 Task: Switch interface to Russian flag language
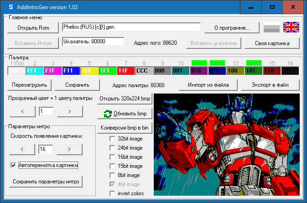click(271, 27)
